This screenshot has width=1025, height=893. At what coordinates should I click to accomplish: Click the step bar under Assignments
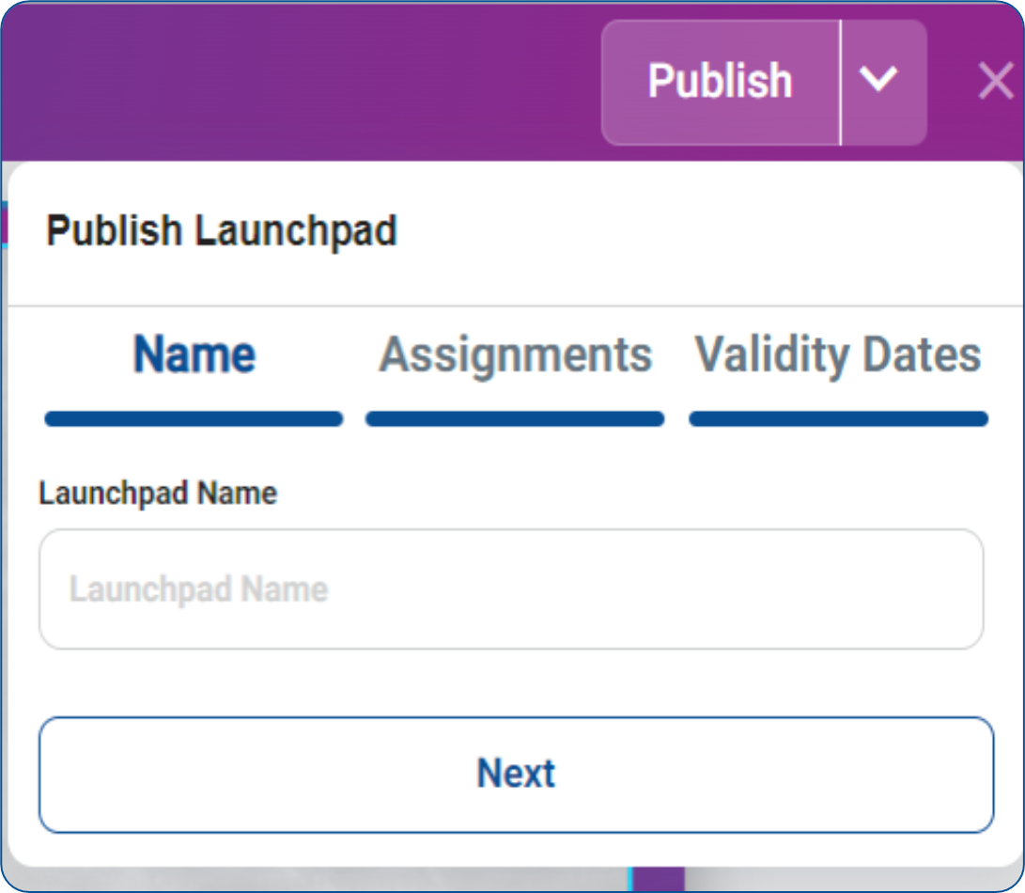pyautogui.click(x=515, y=419)
